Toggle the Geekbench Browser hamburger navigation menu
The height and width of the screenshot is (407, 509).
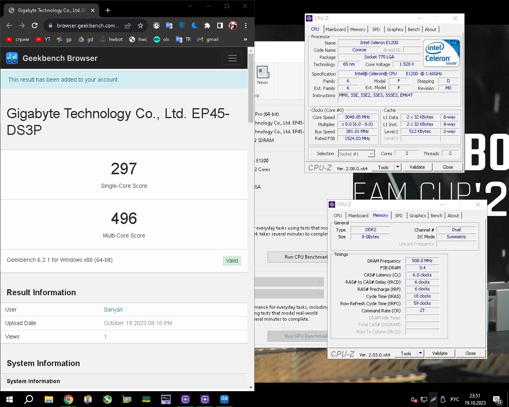pyautogui.click(x=232, y=58)
